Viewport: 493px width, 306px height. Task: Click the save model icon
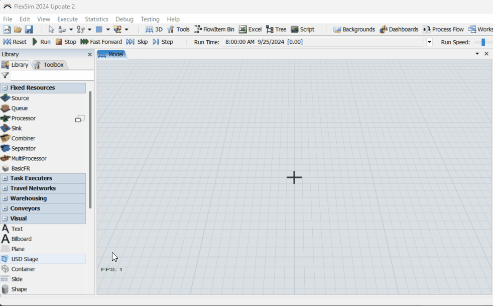click(29, 29)
